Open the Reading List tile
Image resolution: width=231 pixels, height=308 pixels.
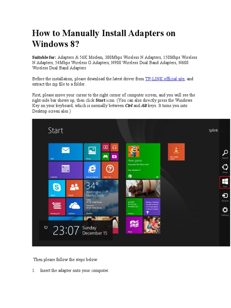click(57, 207)
